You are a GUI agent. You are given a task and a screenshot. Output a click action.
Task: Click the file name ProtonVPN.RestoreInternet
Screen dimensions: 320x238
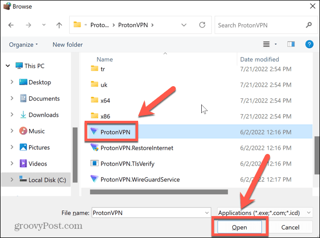click(x=137, y=148)
